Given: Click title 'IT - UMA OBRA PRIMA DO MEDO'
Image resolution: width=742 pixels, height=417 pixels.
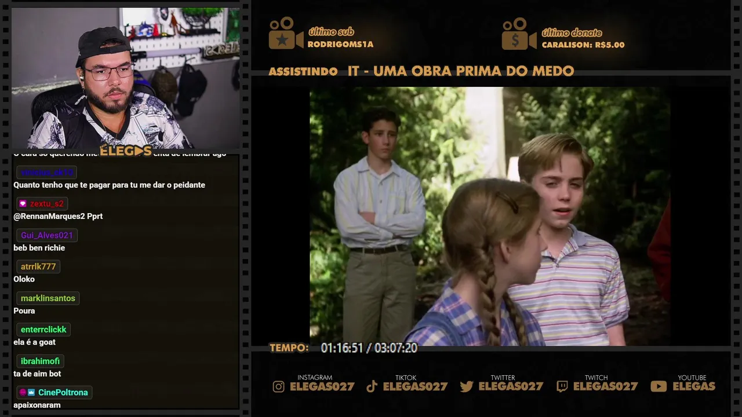Looking at the screenshot, I should pyautogui.click(x=461, y=71).
